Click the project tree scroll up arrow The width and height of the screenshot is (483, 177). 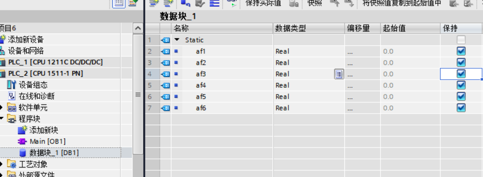138,28
